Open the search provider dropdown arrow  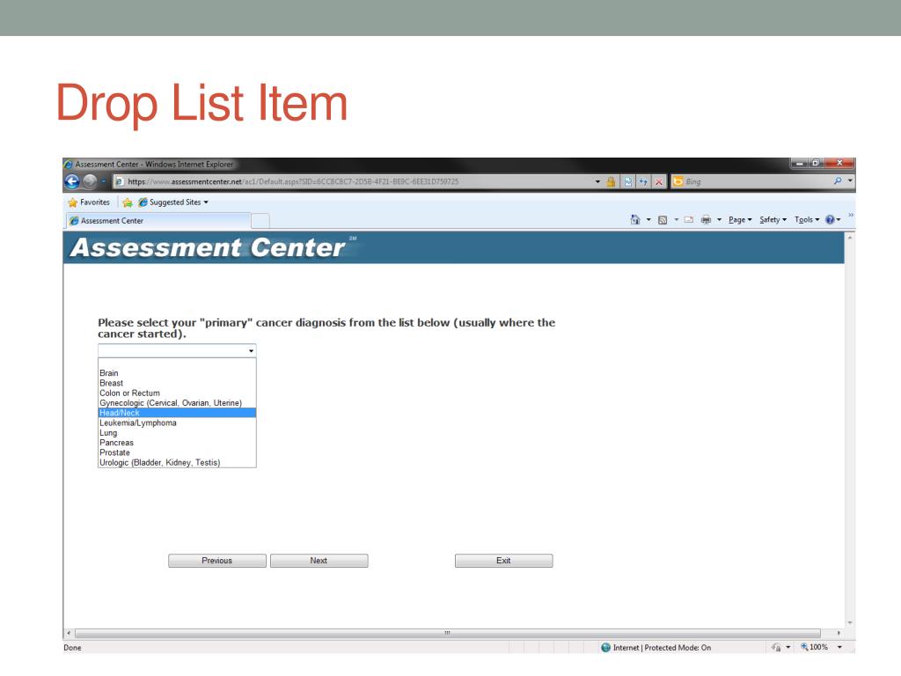tap(851, 181)
